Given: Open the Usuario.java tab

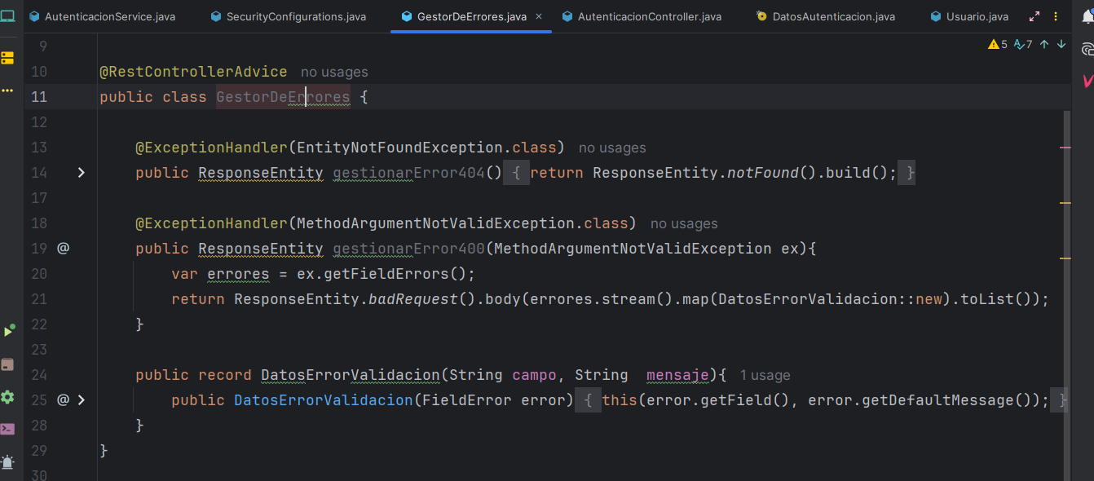Looking at the screenshot, I should tap(969, 16).
